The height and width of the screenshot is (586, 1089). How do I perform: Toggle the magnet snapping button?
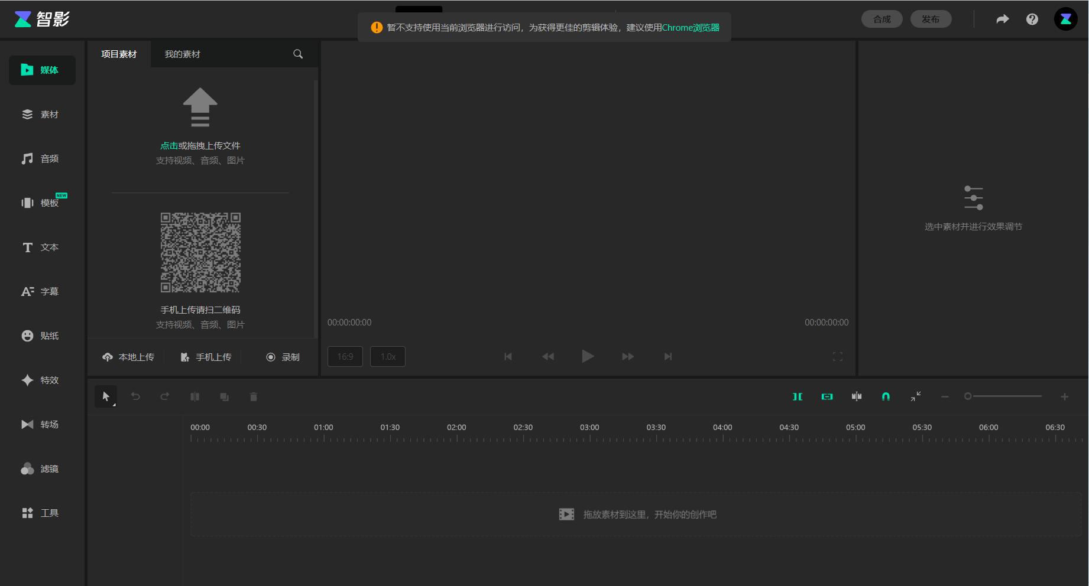pos(886,396)
